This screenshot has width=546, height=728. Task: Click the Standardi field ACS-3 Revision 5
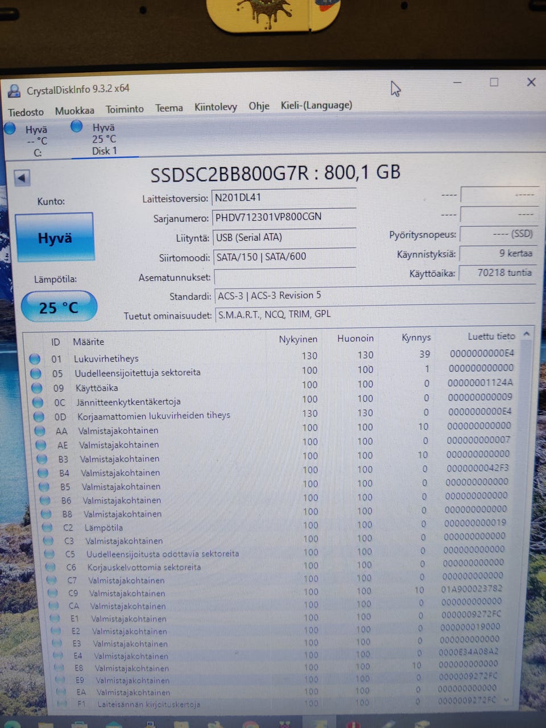(375, 296)
